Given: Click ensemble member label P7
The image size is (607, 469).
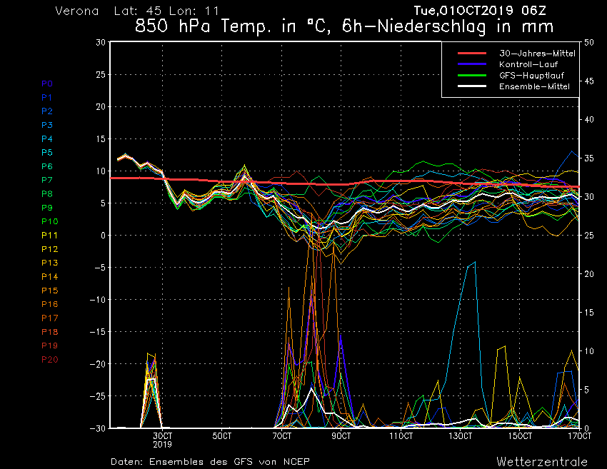Looking at the screenshot, I should coord(47,180).
